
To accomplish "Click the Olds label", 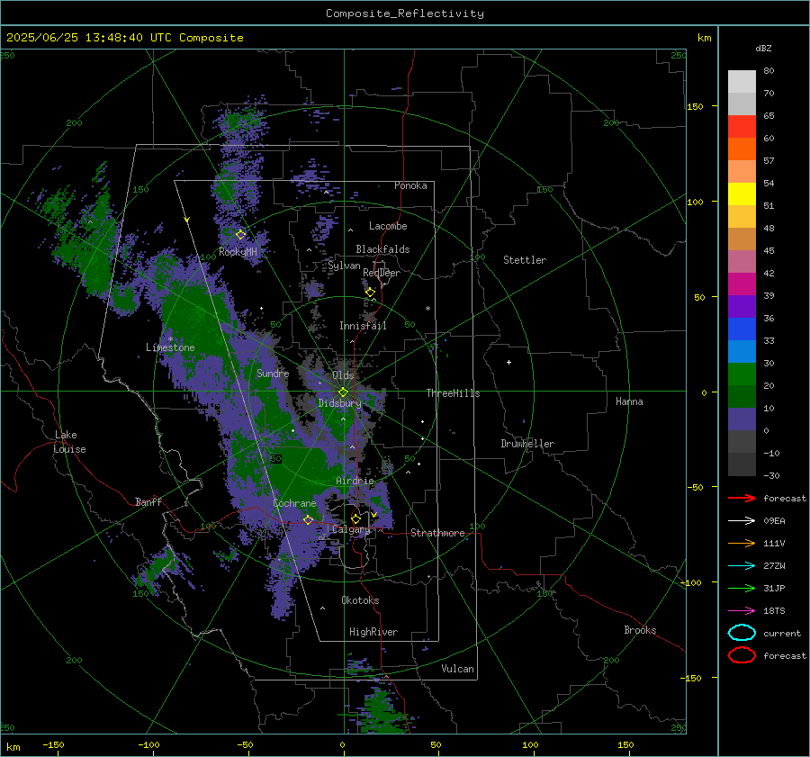I will 343,375.
